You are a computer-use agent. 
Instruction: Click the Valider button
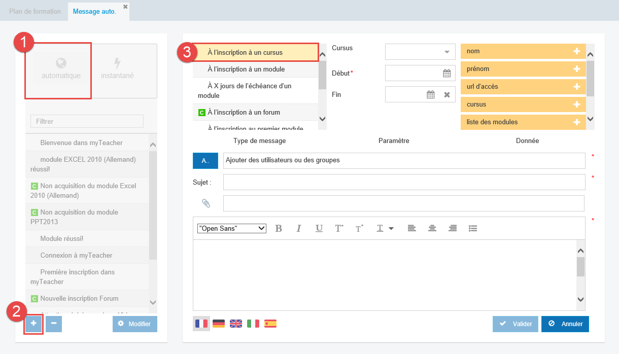click(515, 324)
